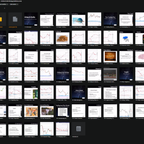The width and height of the screenshot is (144, 144).
Task: Open the Last modified filter dropdown
Action: 4,4
